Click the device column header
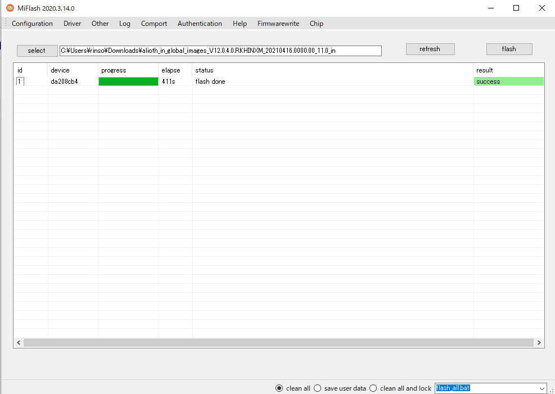This screenshot has height=394, width=555. [73, 70]
